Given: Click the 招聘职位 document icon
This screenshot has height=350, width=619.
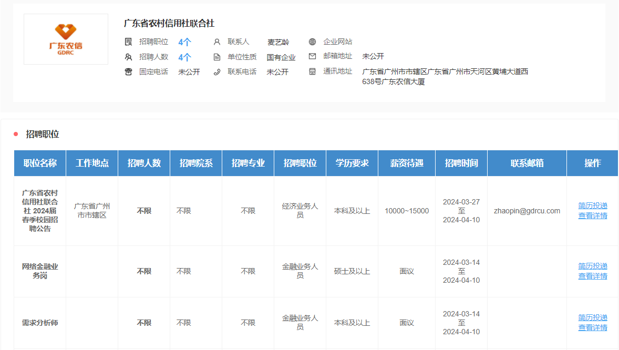Looking at the screenshot, I should [128, 42].
